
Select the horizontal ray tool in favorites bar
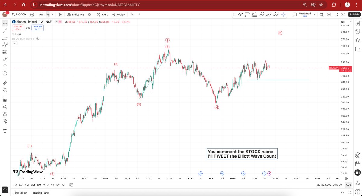coord(248,14)
